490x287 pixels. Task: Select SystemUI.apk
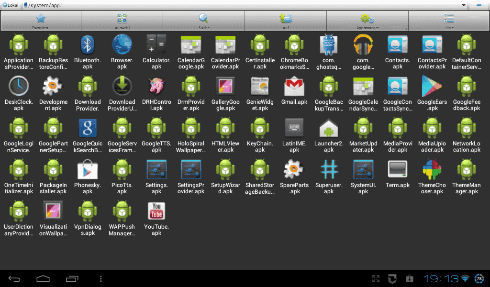tap(363, 169)
